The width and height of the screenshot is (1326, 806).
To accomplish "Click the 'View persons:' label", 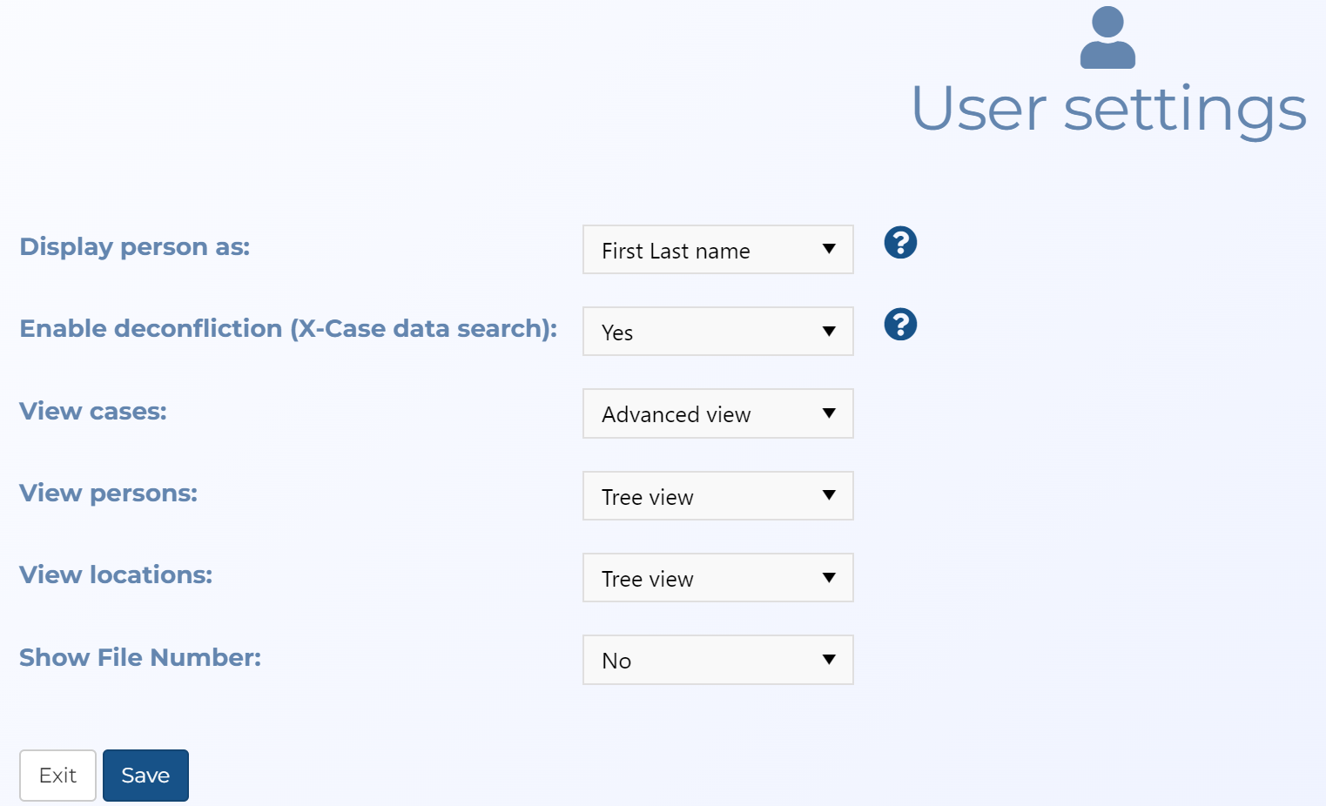I will coord(109,494).
